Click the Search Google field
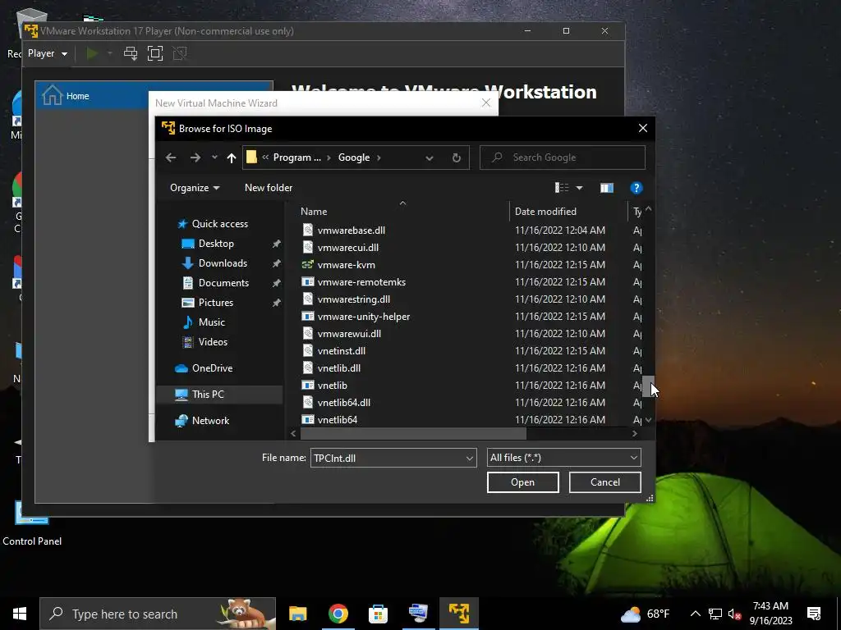841x630 pixels. coord(562,157)
